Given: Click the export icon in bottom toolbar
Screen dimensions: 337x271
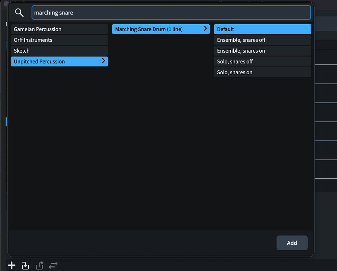Looking at the screenshot, I should point(39,265).
